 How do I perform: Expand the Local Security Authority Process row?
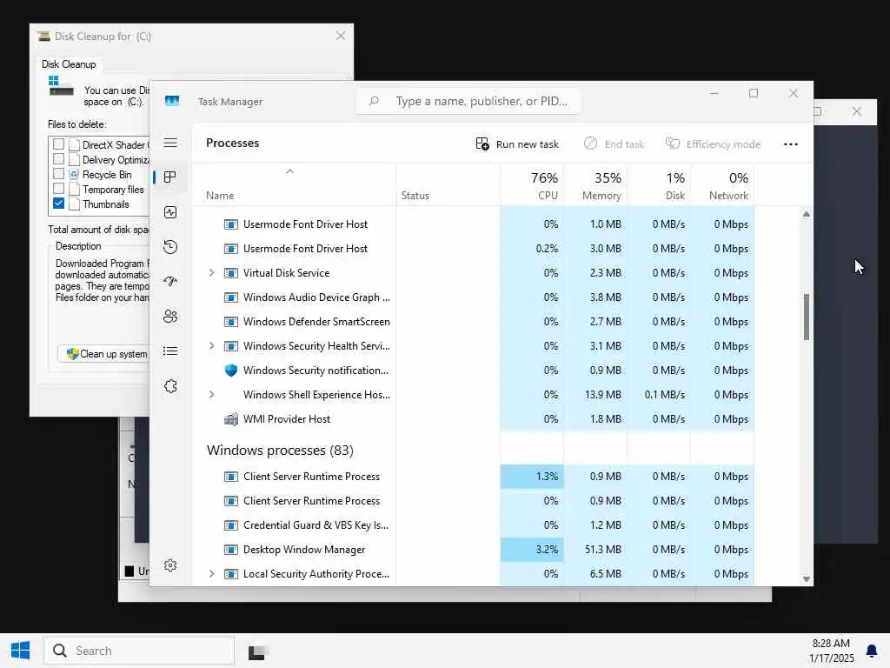click(x=212, y=574)
